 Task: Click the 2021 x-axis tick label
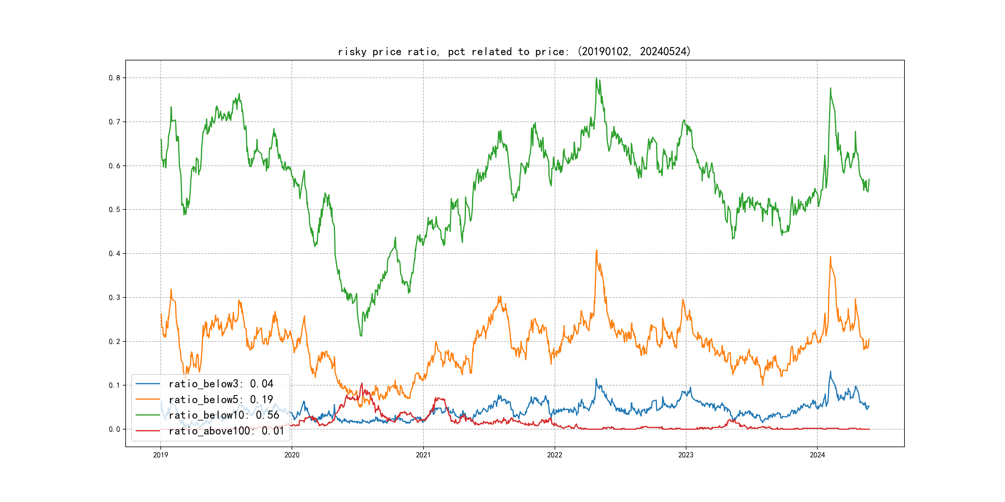423,455
